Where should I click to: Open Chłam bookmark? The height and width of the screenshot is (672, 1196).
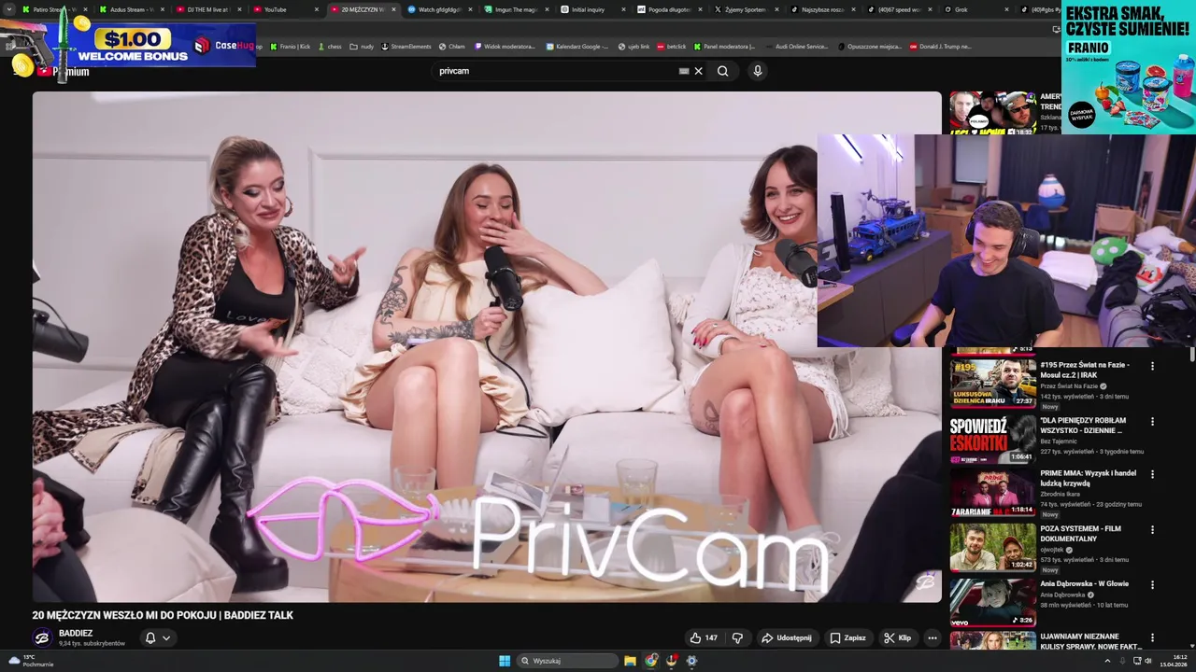[452, 47]
